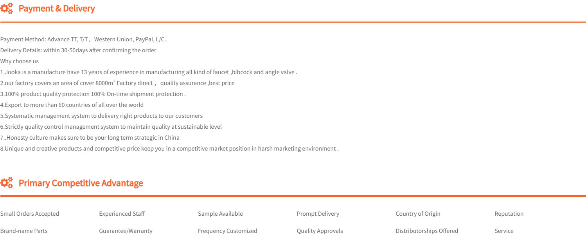The image size is (586, 236).
Task: Click Frequency Customized item
Action: (228, 231)
